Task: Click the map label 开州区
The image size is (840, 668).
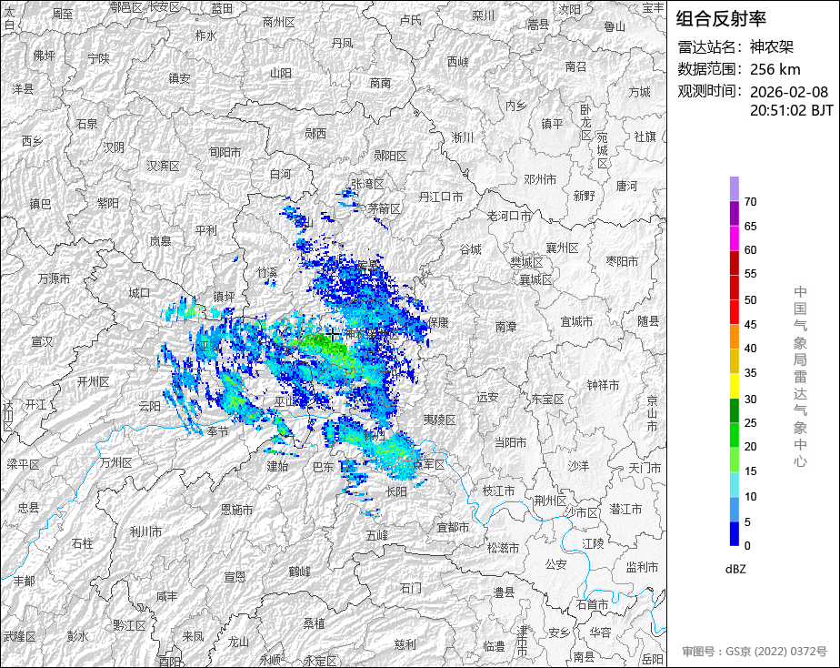Action: click(x=94, y=381)
